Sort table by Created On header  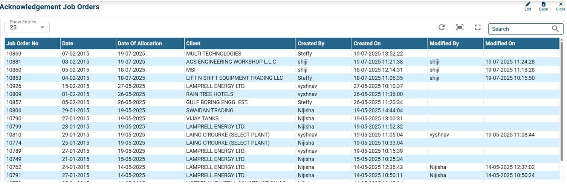tap(367, 44)
